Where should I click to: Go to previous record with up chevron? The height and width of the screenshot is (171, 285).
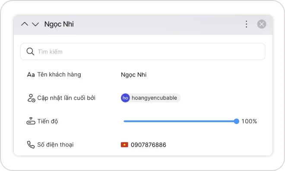click(25, 24)
